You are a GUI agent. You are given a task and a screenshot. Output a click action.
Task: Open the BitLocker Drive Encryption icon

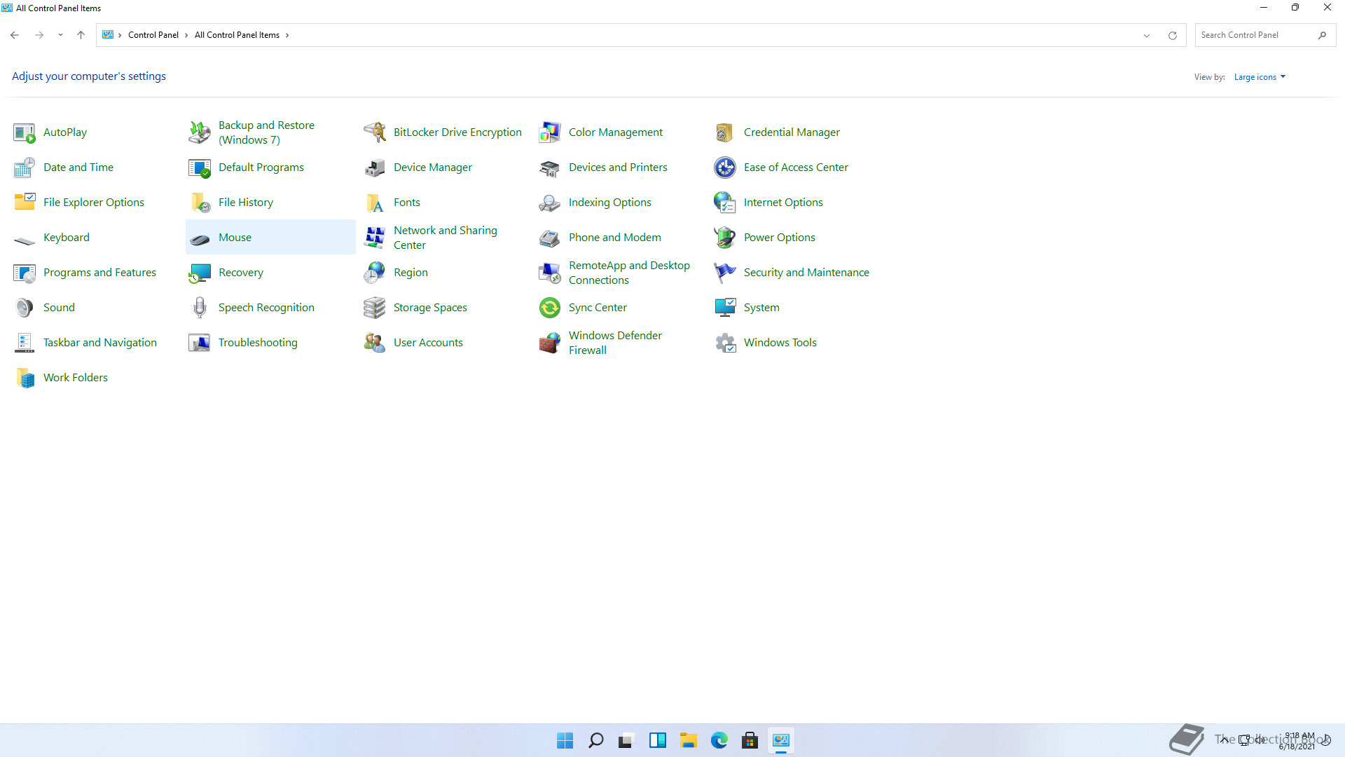[x=375, y=132]
